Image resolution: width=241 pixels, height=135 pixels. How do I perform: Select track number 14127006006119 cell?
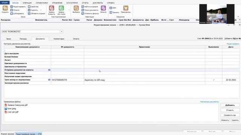click(x=67, y=80)
